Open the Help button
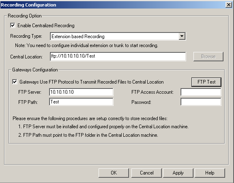 [210, 173]
